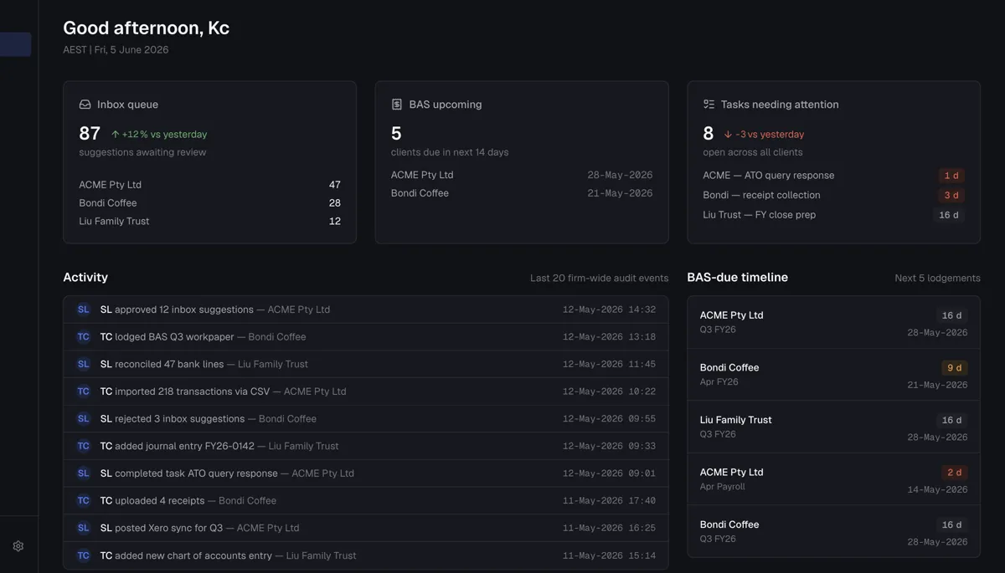Click the 2 d badge on ACME Apr Payroll
The image size is (1005, 573).
[x=954, y=473]
